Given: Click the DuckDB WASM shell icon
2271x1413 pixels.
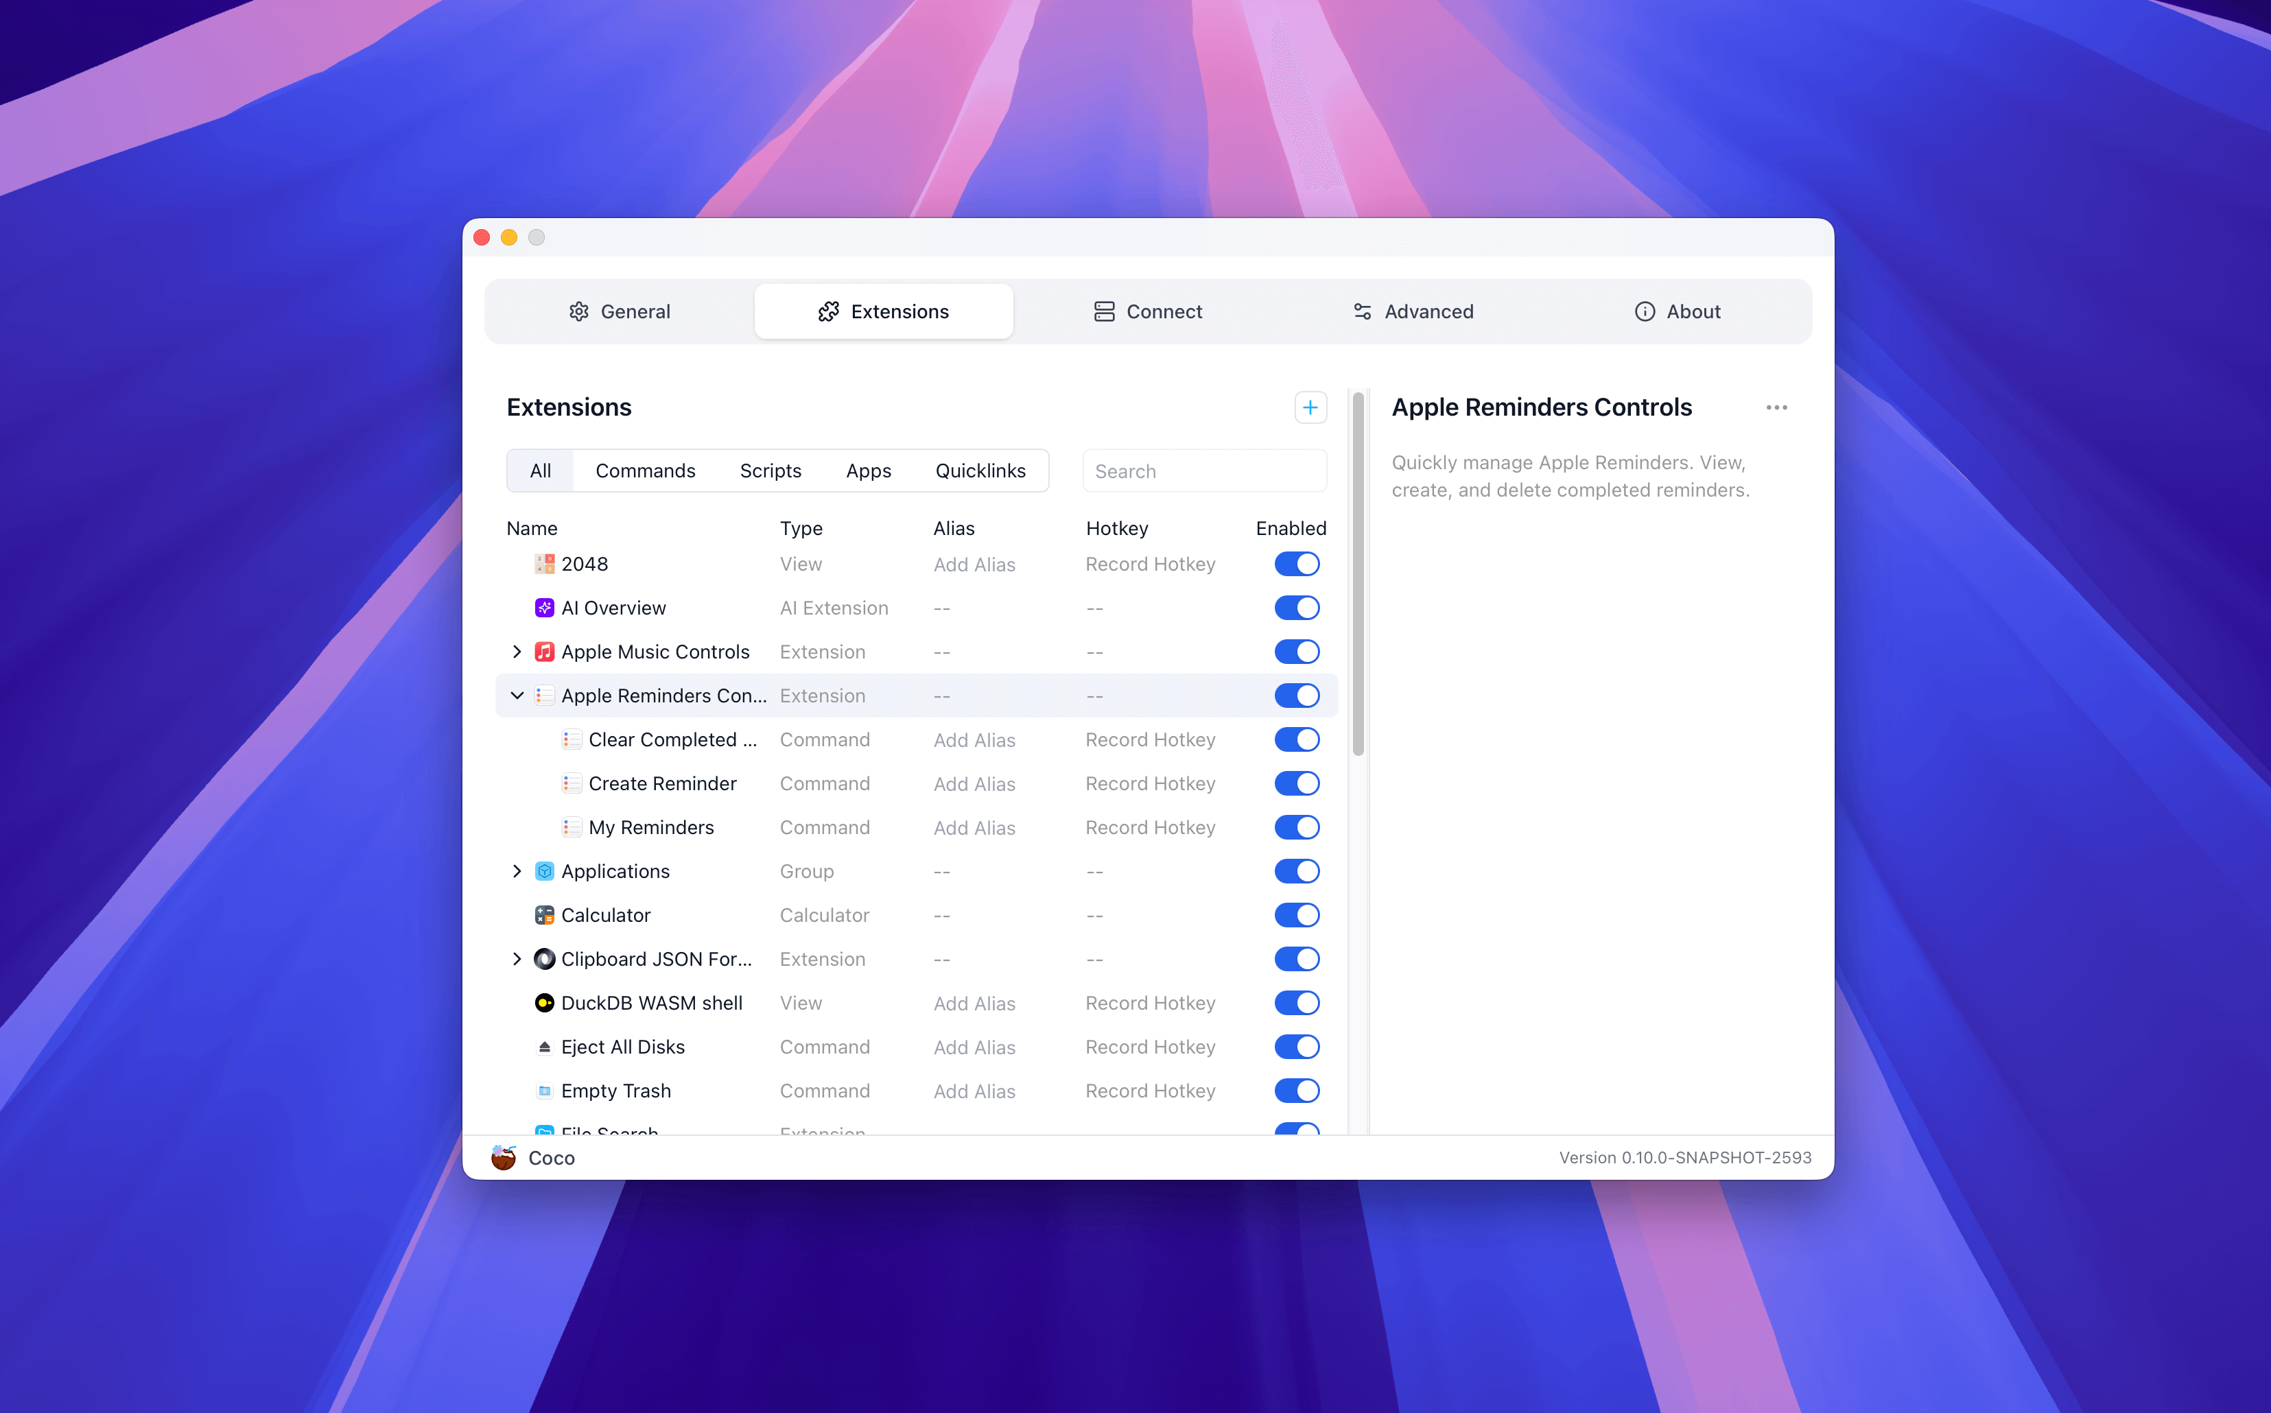Looking at the screenshot, I should click(544, 1003).
